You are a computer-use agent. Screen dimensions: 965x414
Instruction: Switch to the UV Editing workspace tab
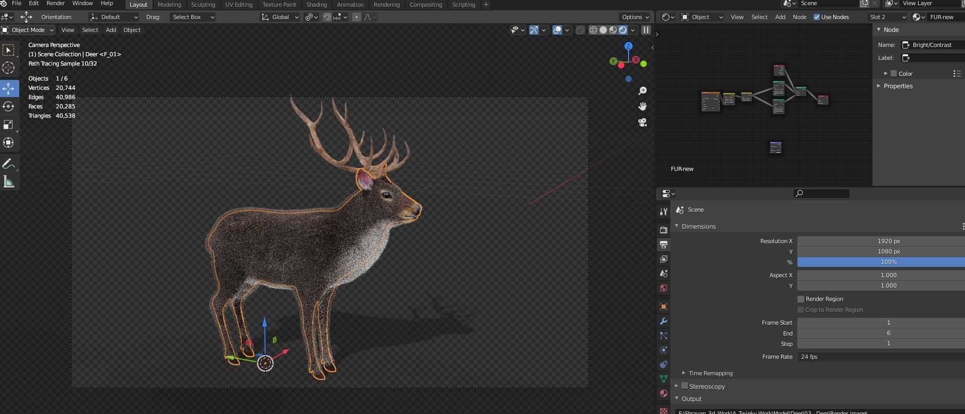(x=239, y=5)
